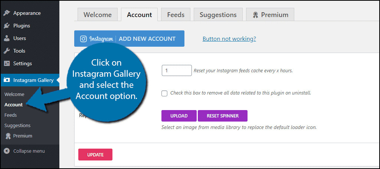
Task: Click the Reset Spinner button
Action: [x=223, y=116]
